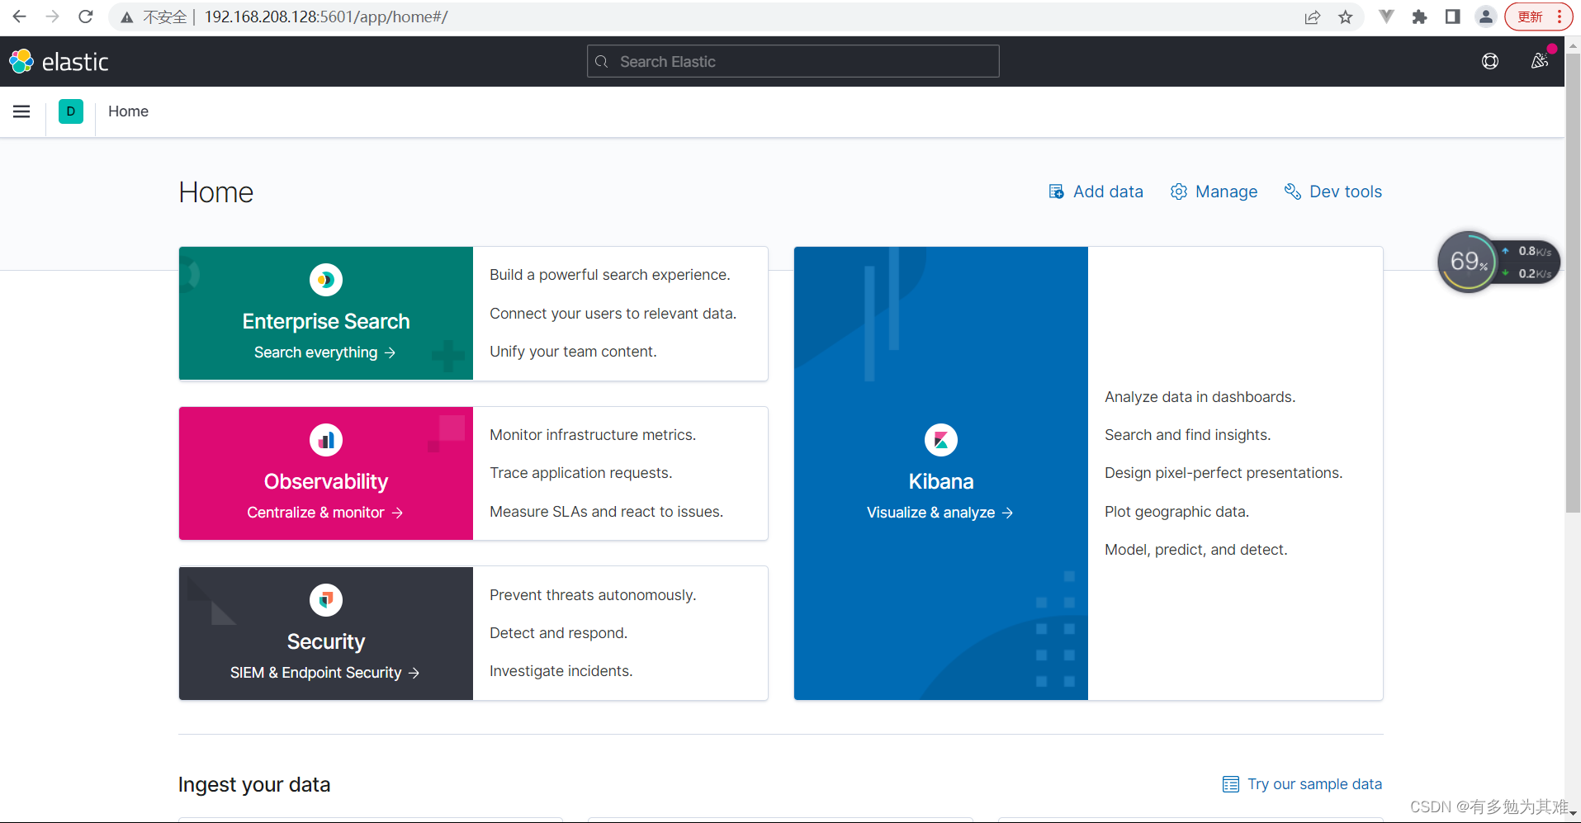The width and height of the screenshot is (1581, 823).
Task: Click the 'Ingest your data' heading
Action: point(254,784)
